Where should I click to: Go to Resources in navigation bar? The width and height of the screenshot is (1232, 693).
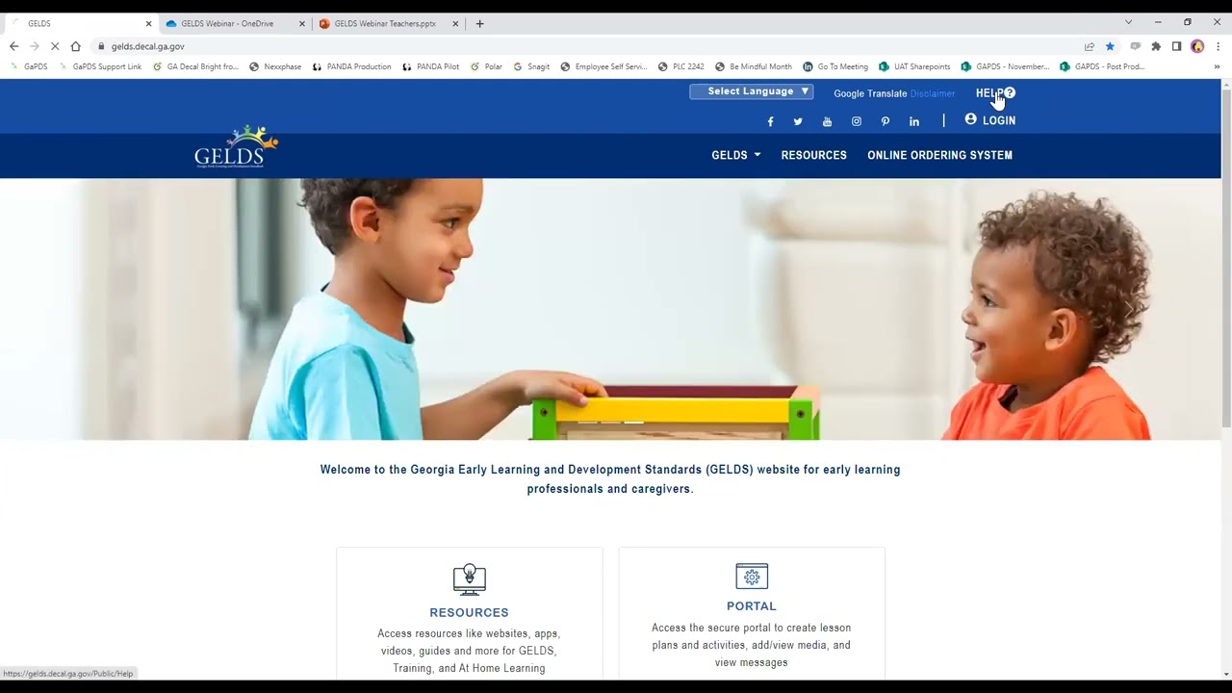(814, 155)
